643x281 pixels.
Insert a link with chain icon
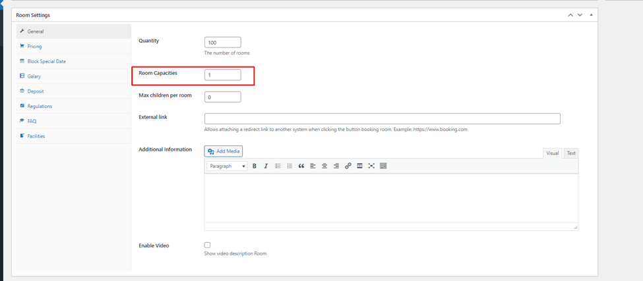pyautogui.click(x=348, y=166)
